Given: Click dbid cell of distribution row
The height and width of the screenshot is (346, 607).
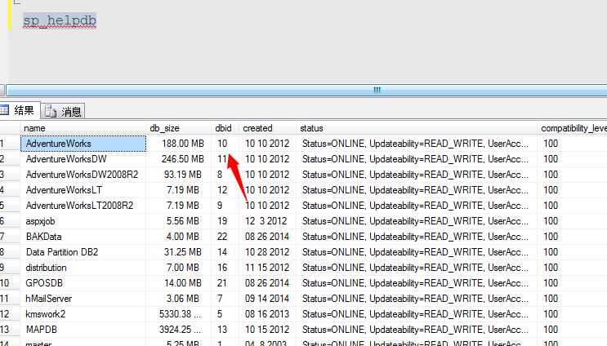Looking at the screenshot, I should tap(225, 268).
